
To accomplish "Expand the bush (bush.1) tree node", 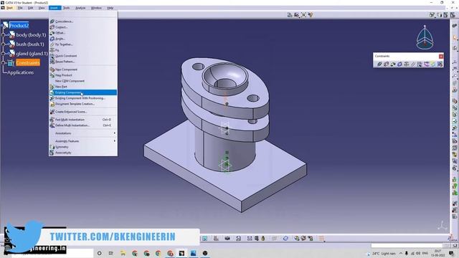I will point(3,44).
